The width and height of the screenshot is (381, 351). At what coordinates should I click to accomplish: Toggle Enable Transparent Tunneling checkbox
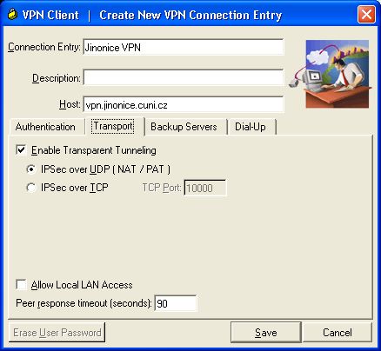21,150
